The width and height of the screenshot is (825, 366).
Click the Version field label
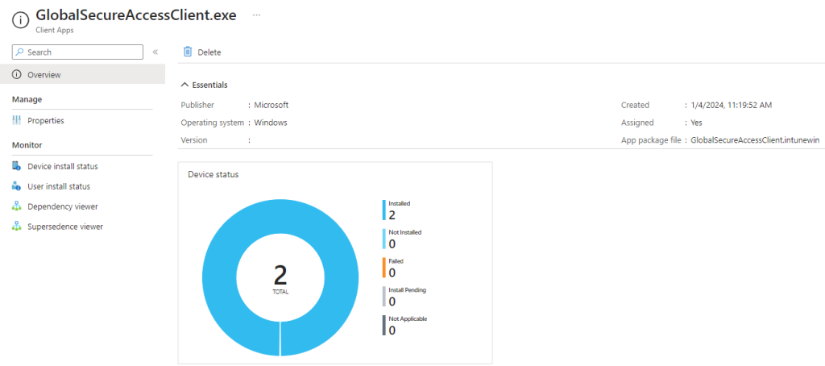[194, 140]
